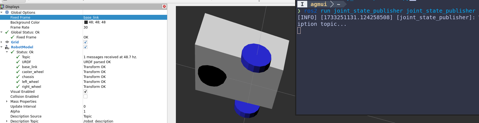Click the Global Status green checkmark icon
Screen dimensions: 479x123
[7, 32]
